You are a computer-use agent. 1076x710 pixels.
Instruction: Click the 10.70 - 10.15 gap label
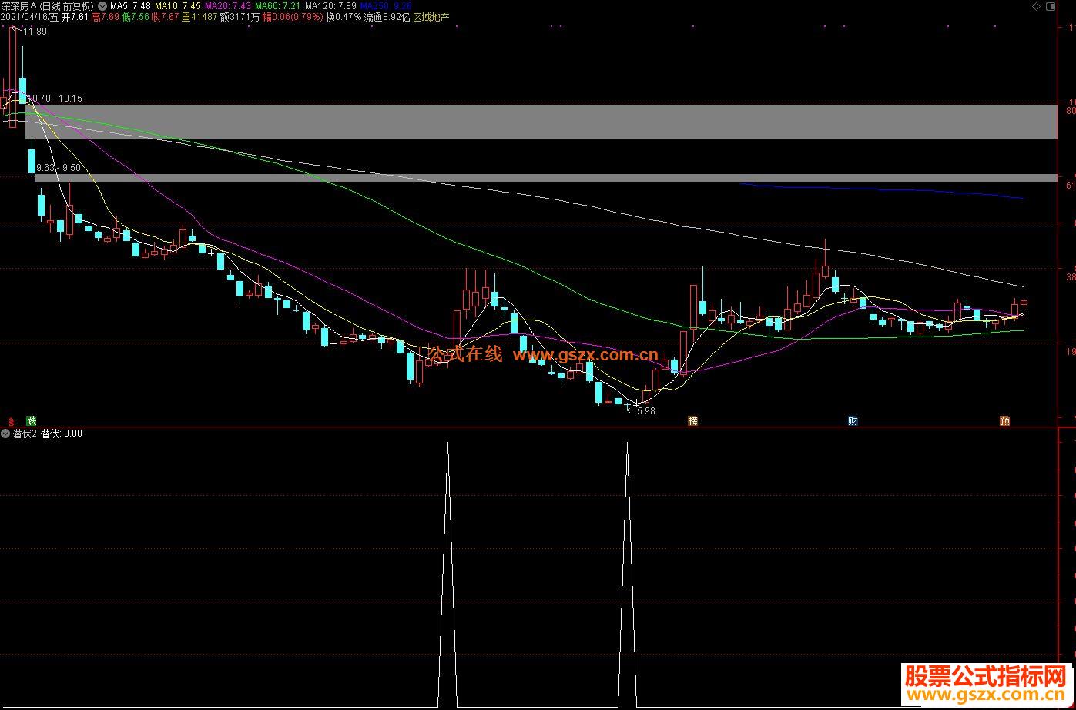coord(55,99)
